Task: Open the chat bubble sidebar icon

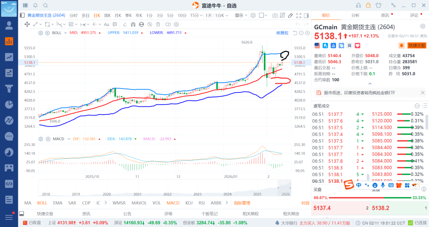Action: point(9,136)
